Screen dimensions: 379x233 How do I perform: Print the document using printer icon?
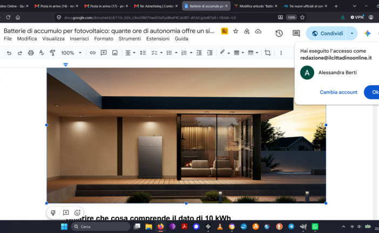pos(31,53)
